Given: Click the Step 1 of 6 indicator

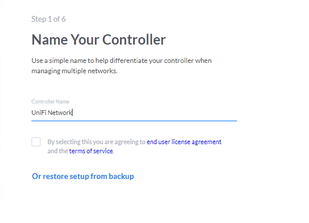Looking at the screenshot, I should [49, 19].
